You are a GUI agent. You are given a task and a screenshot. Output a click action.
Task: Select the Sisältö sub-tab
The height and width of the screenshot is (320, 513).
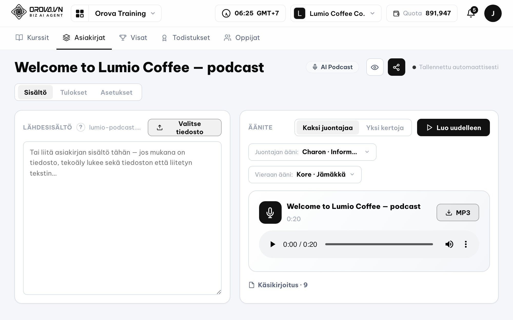coord(35,92)
